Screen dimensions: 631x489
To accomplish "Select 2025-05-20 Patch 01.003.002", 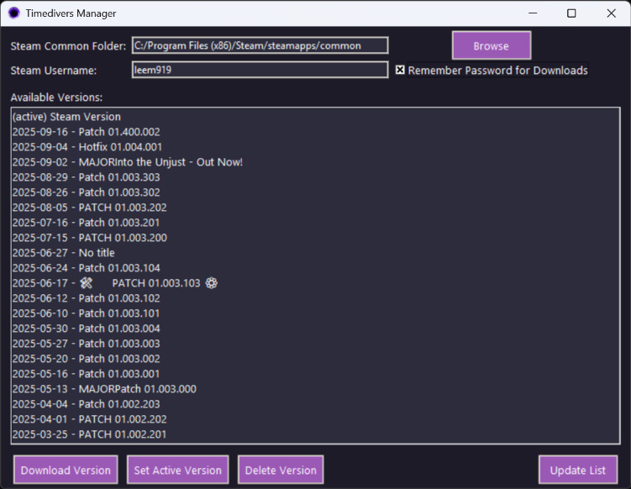I will click(315, 359).
